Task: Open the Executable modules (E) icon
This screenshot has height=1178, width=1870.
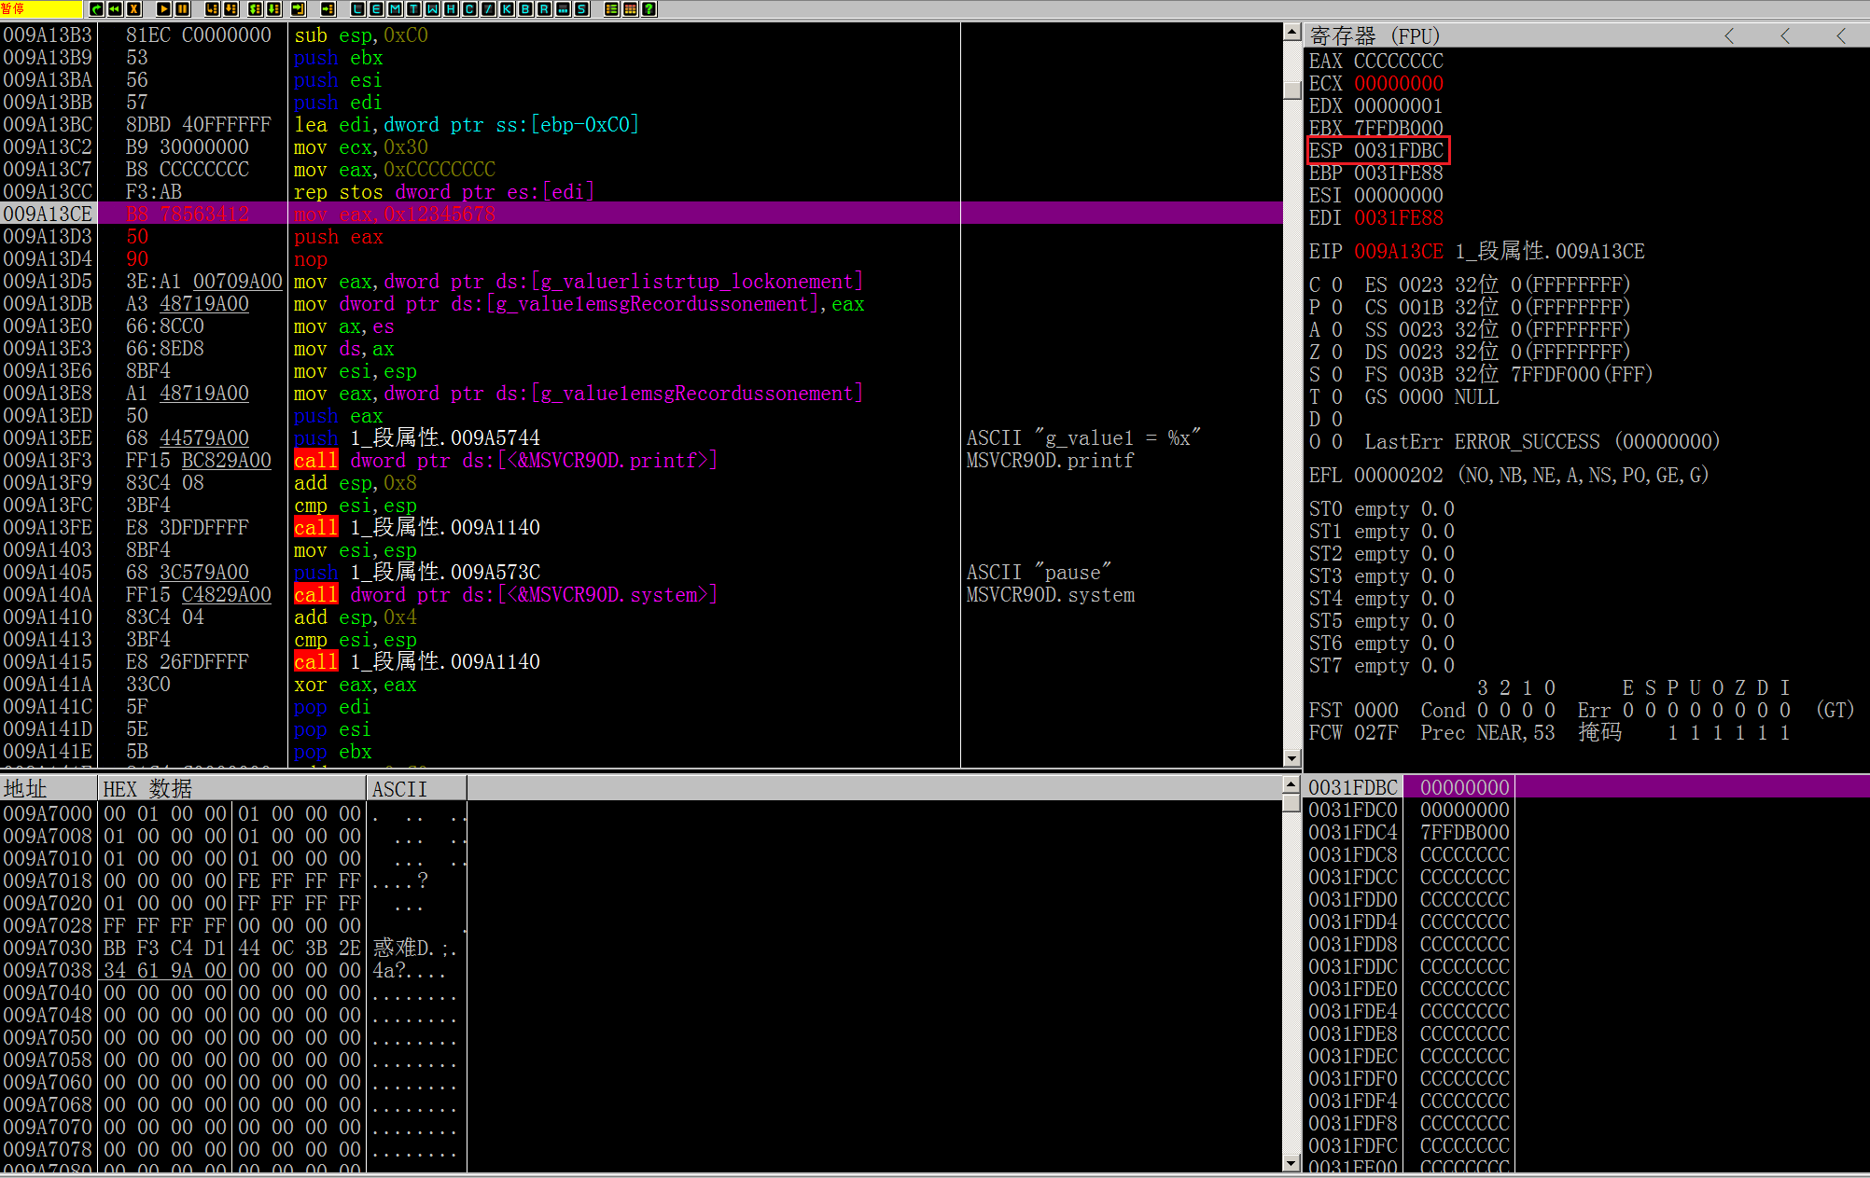Action: point(377,9)
